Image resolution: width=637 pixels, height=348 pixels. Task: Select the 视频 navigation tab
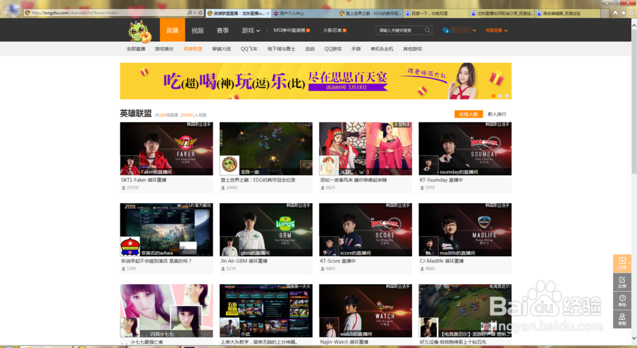(197, 31)
